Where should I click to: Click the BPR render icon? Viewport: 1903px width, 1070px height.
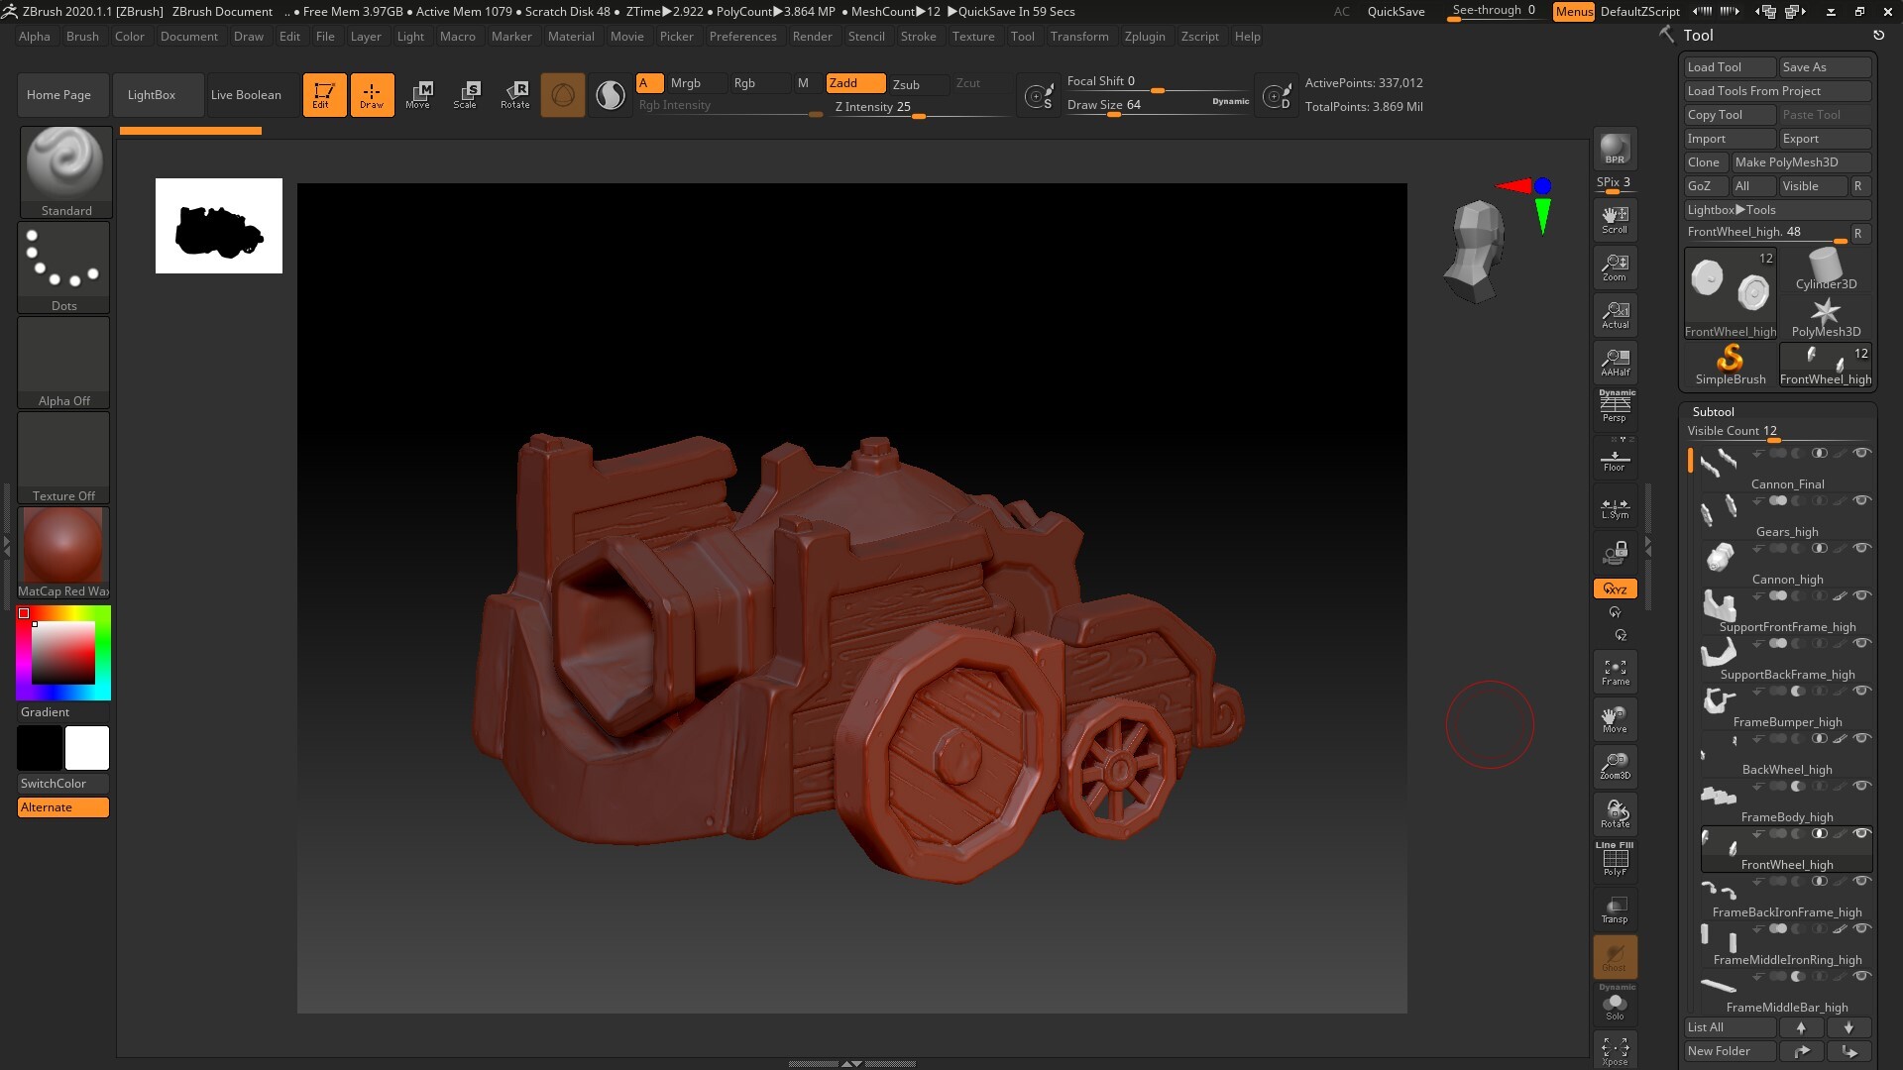(x=1615, y=149)
